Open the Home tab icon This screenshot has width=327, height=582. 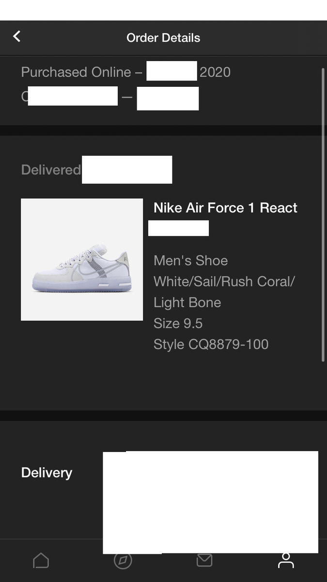[x=41, y=561]
